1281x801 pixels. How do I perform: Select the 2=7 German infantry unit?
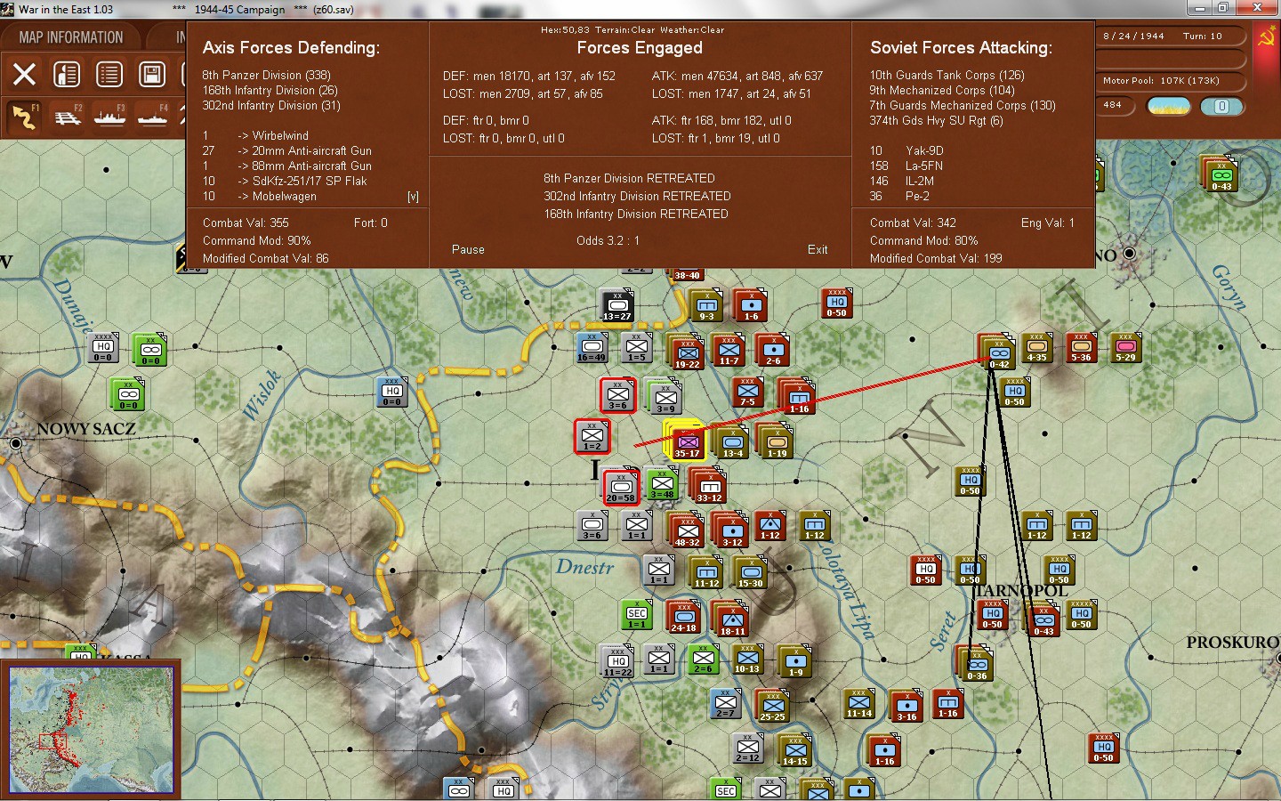pyautogui.click(x=726, y=704)
